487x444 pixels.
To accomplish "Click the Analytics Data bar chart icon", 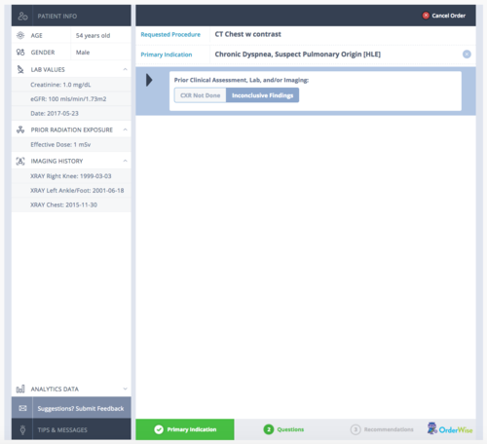I will 20,388.
